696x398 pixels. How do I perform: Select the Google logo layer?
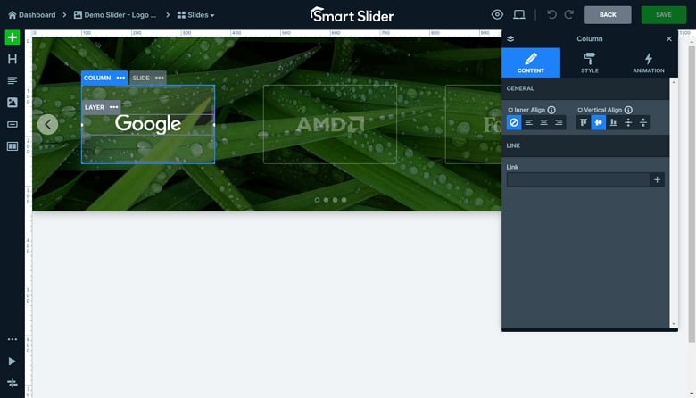coord(148,124)
